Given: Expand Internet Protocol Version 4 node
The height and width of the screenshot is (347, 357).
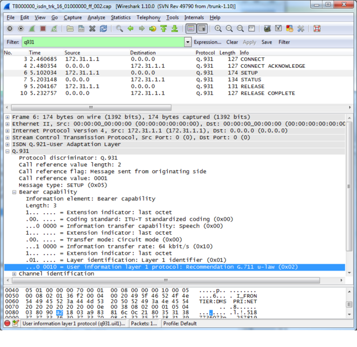Looking at the screenshot, I should pos(8,131).
